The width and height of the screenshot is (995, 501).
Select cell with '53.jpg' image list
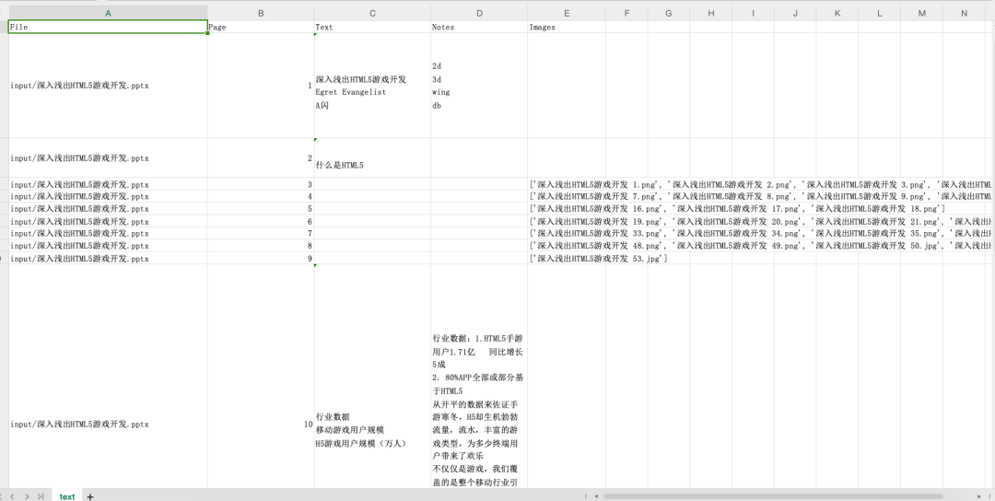coord(566,258)
